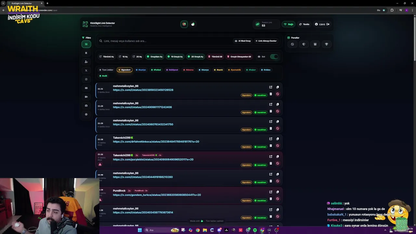Viewport: 416px width, 234px height.
Task: Select the globe filter icon
Action: coord(86,114)
